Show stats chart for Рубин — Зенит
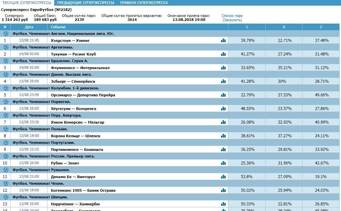The height and width of the screenshot is (211, 341). 223,163
